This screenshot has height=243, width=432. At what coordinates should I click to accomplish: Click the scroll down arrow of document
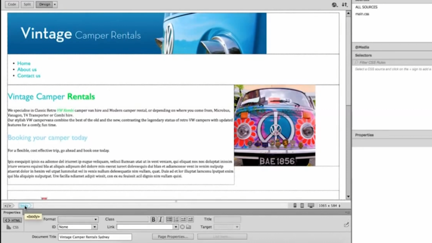tap(348, 197)
